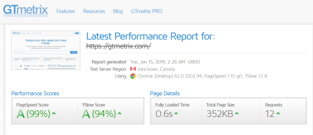Screen dimensions: 313x135
Task: Click the Canadian flag icon
Action: (x=133, y=69)
